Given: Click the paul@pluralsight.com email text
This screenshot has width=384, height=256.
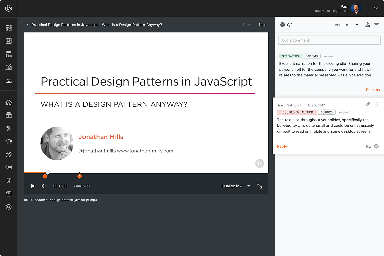Looking at the screenshot, I should 331,11.
